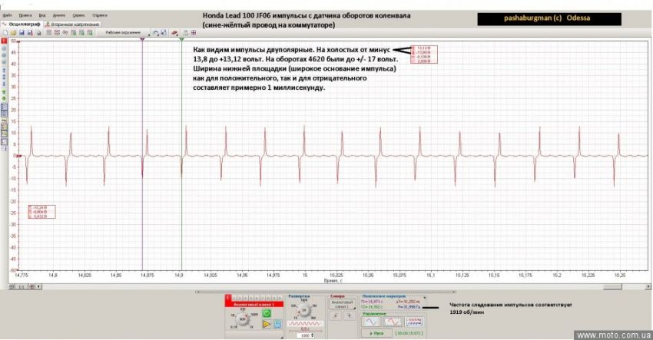Click the zoom icon right of the 1:1 button
This screenshot has width=653, height=340.
31,286
